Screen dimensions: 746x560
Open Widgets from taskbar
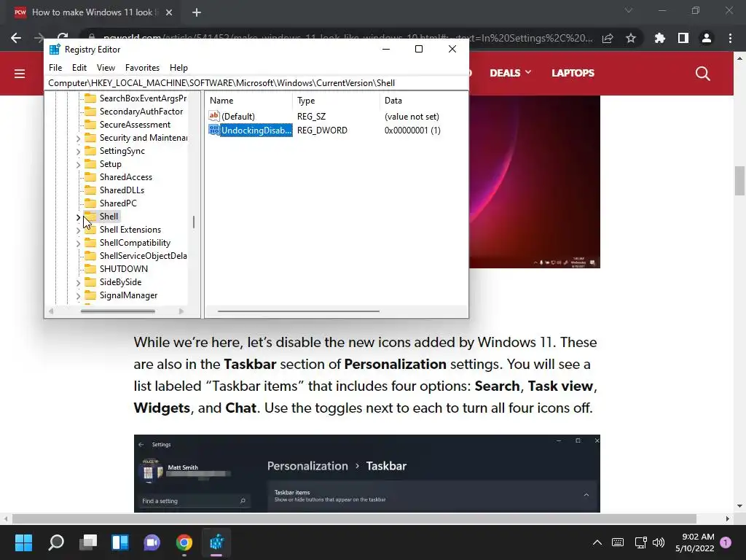120,542
